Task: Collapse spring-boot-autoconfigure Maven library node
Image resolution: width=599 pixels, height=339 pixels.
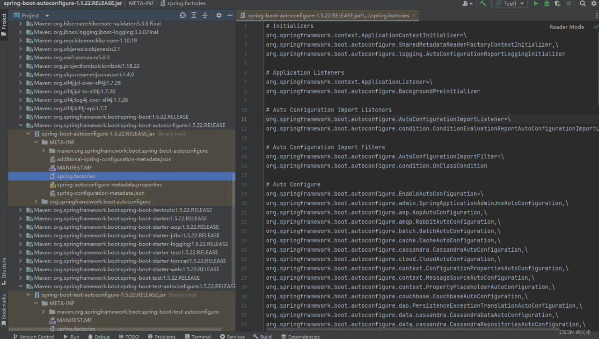Action: tap(21, 125)
